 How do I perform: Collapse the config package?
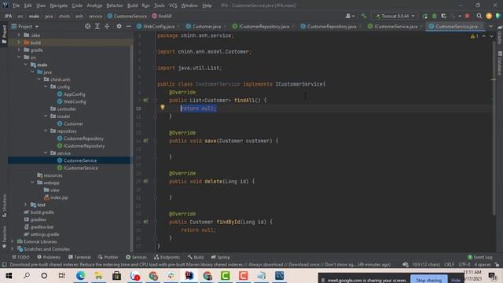(x=46, y=86)
